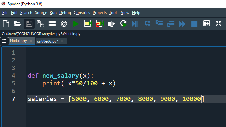Open the Run menu
Image resolution: width=226 pixels, height=127 pixels.
pos(53,13)
